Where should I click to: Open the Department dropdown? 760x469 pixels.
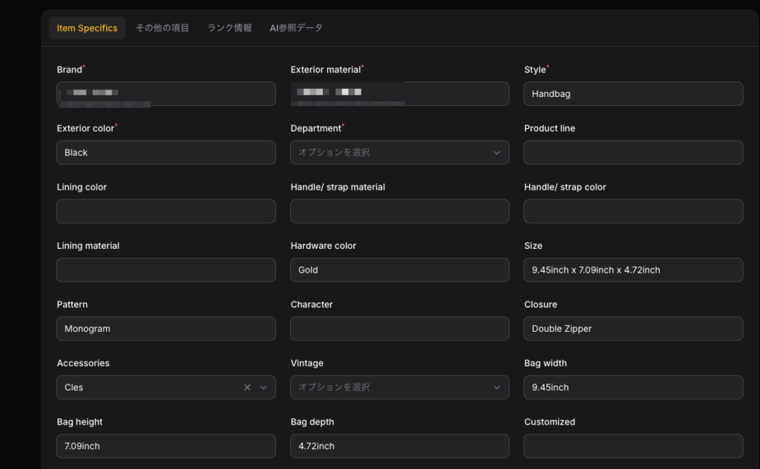pyautogui.click(x=399, y=153)
